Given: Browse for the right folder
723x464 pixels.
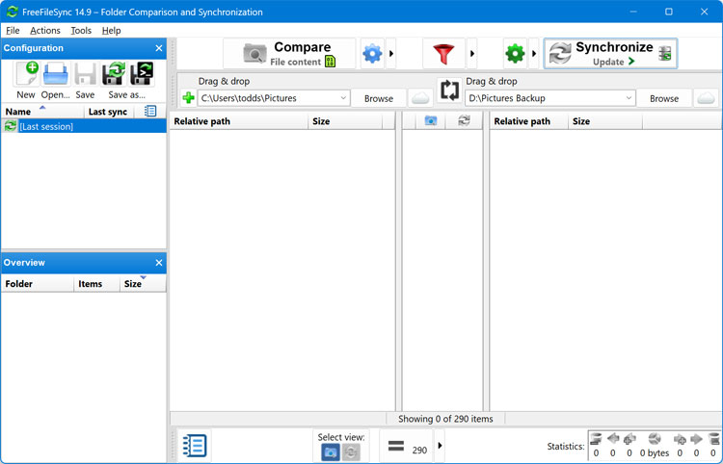Looking at the screenshot, I should (664, 98).
